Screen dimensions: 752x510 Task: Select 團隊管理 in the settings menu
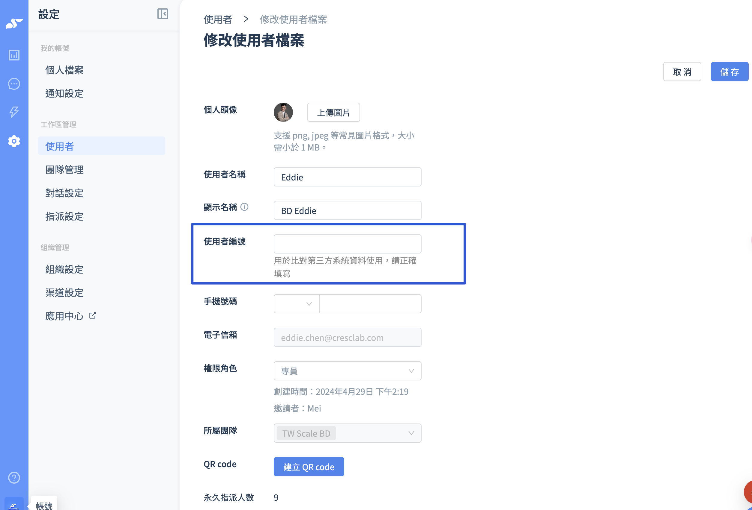pyautogui.click(x=64, y=170)
